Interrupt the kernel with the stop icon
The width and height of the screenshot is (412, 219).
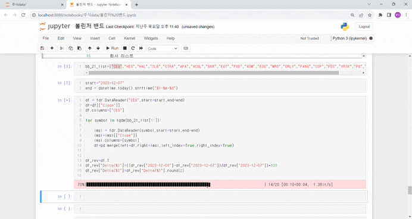point(125,48)
